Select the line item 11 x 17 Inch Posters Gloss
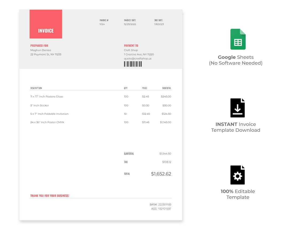The image size is (288, 230). click(x=46, y=96)
